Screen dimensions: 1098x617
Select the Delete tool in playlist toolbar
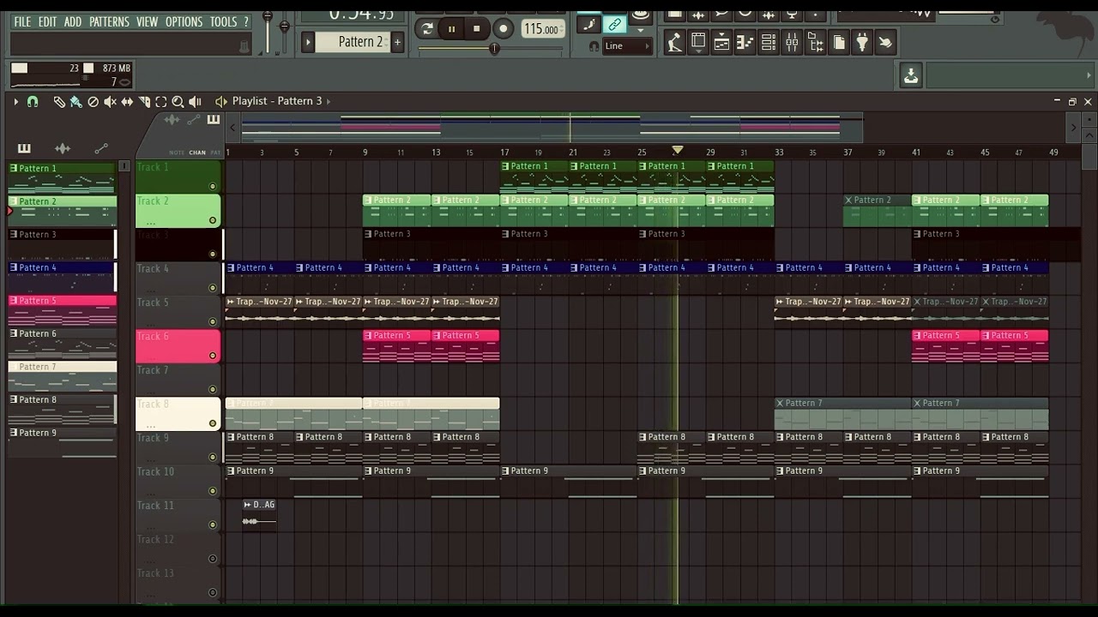pos(93,101)
